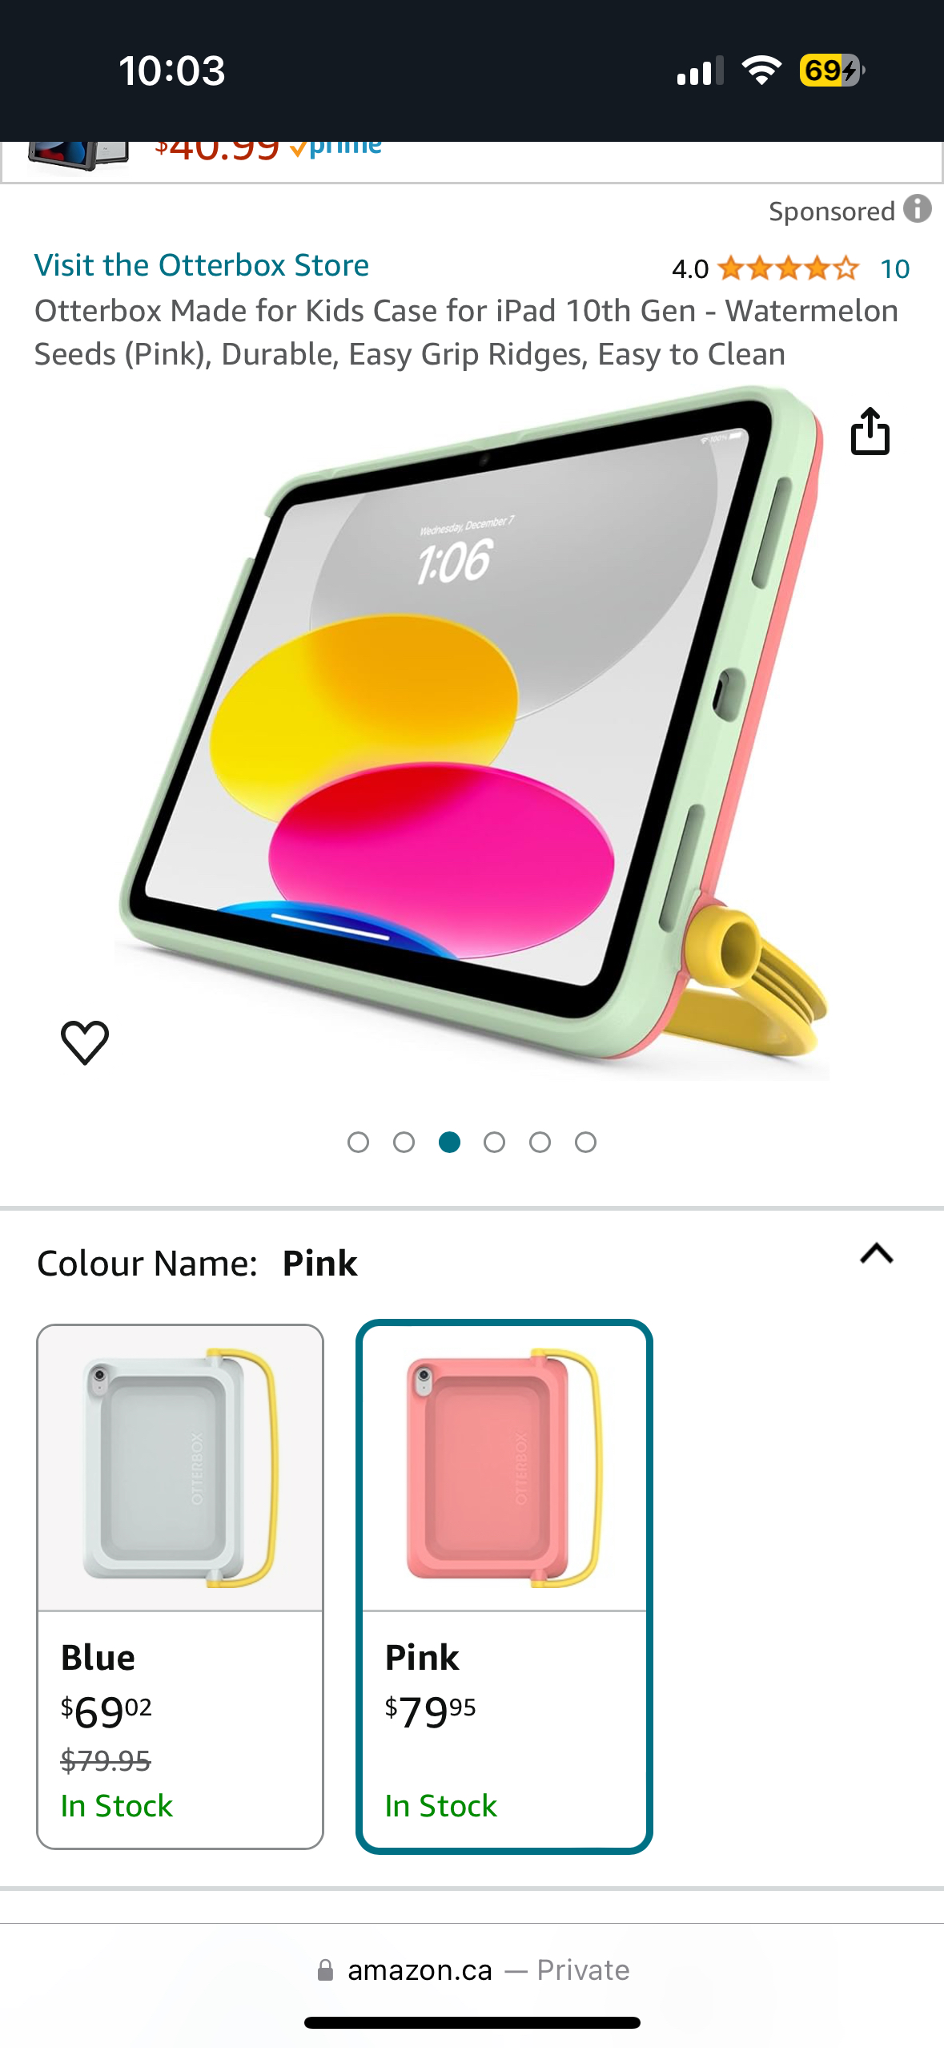Jump to first image carousel dot
Image resolution: width=944 pixels, height=2048 pixels.
[358, 1142]
